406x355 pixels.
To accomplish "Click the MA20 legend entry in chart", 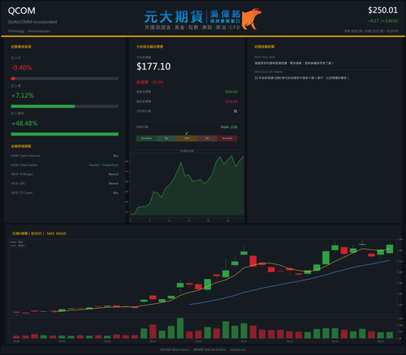I will click(18, 246).
